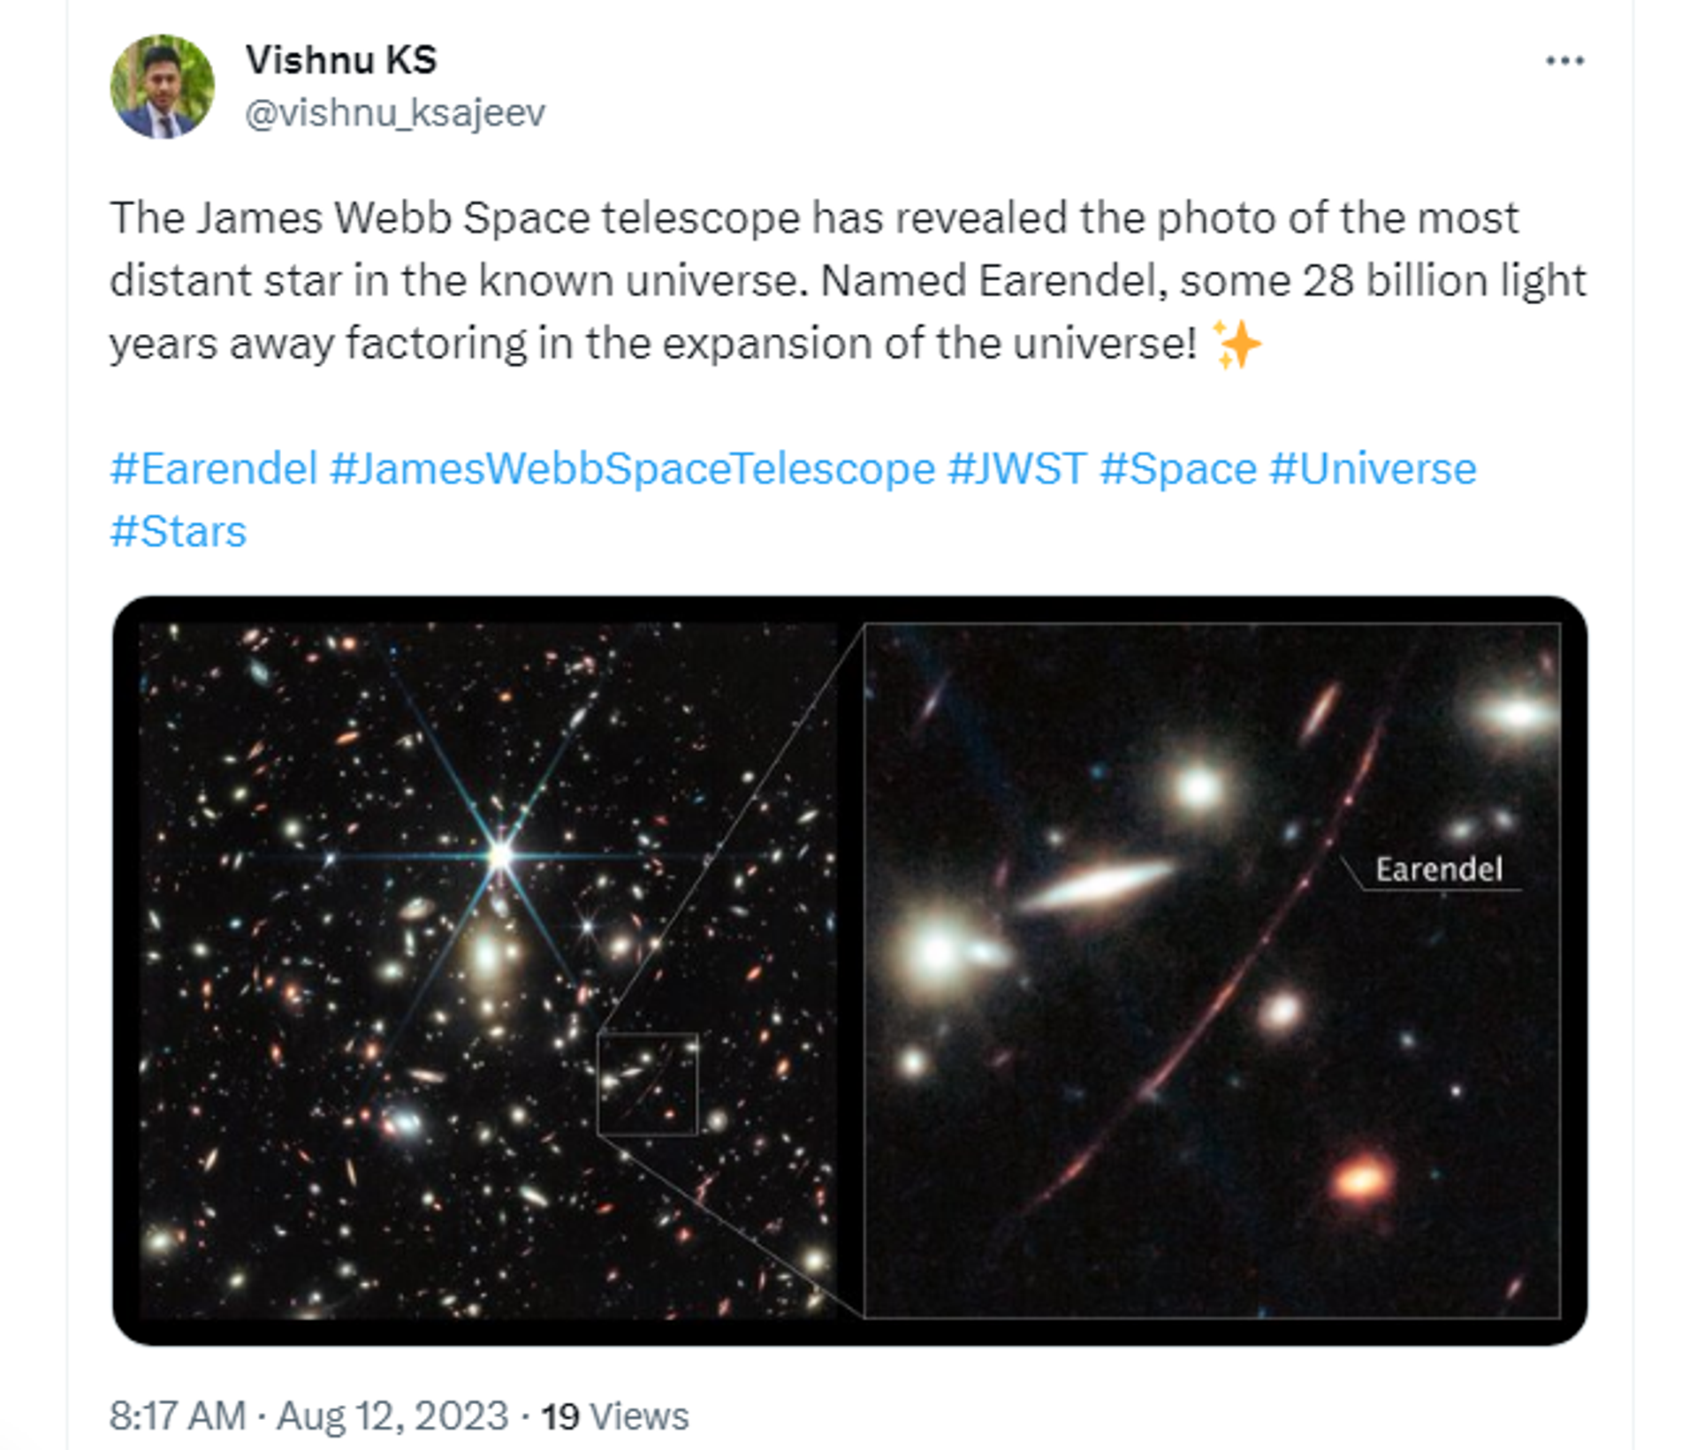Viewport: 1697px width, 1450px height.
Task: Select the #Space hashtag
Action: pyautogui.click(x=1178, y=468)
